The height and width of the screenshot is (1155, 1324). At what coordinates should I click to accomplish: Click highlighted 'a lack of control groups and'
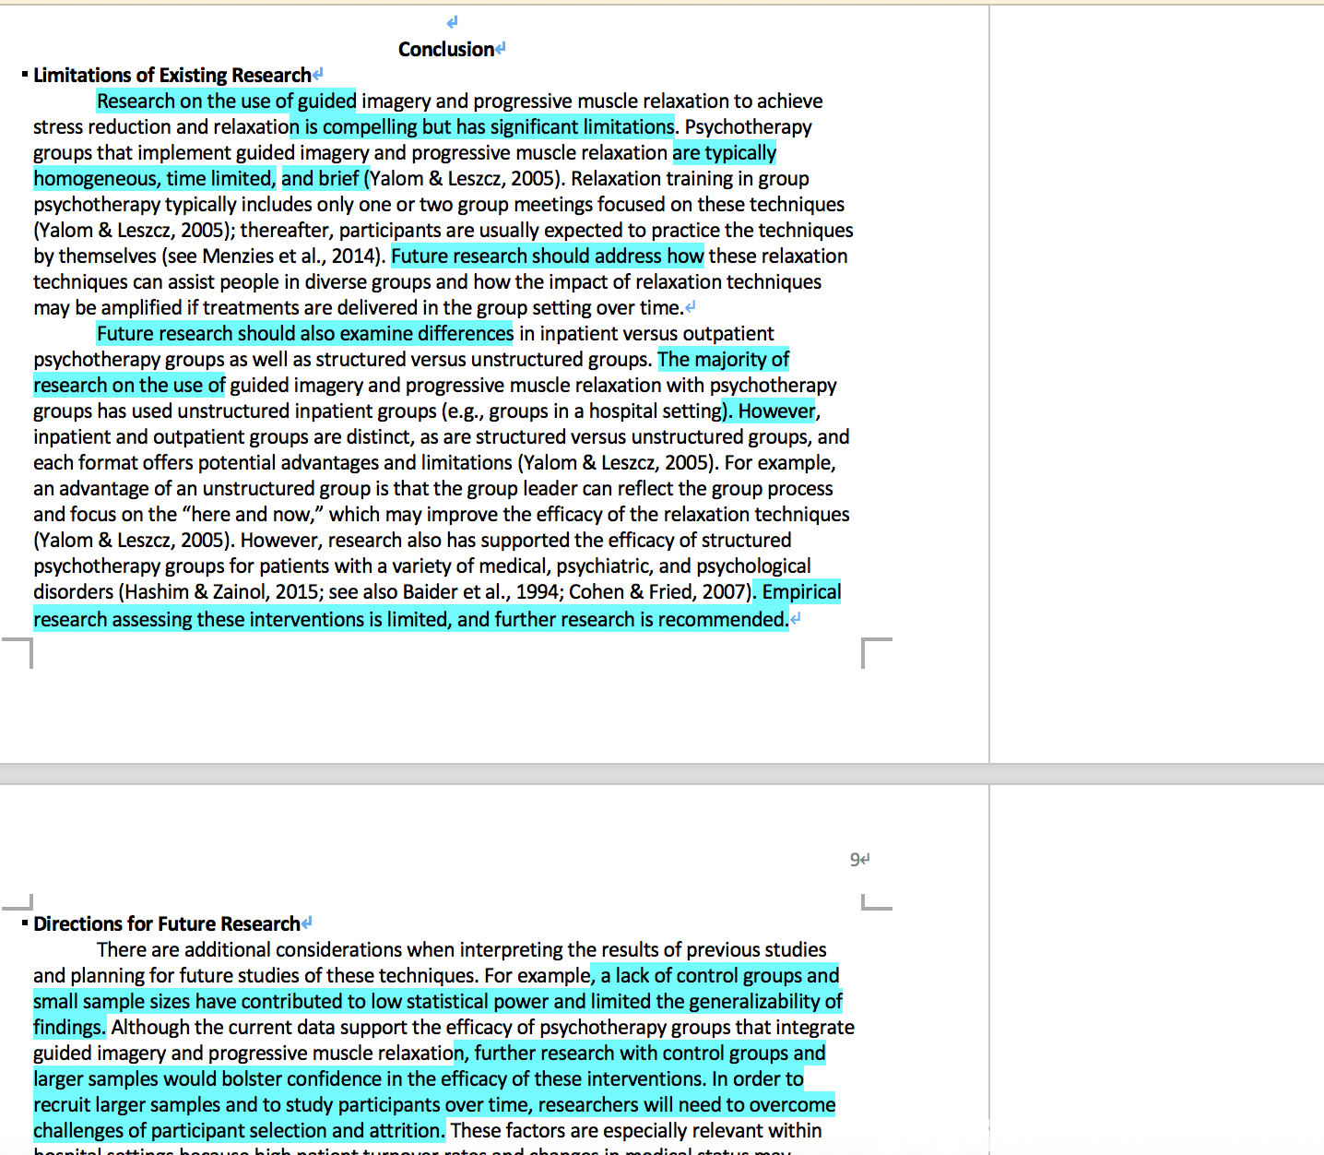(x=716, y=976)
